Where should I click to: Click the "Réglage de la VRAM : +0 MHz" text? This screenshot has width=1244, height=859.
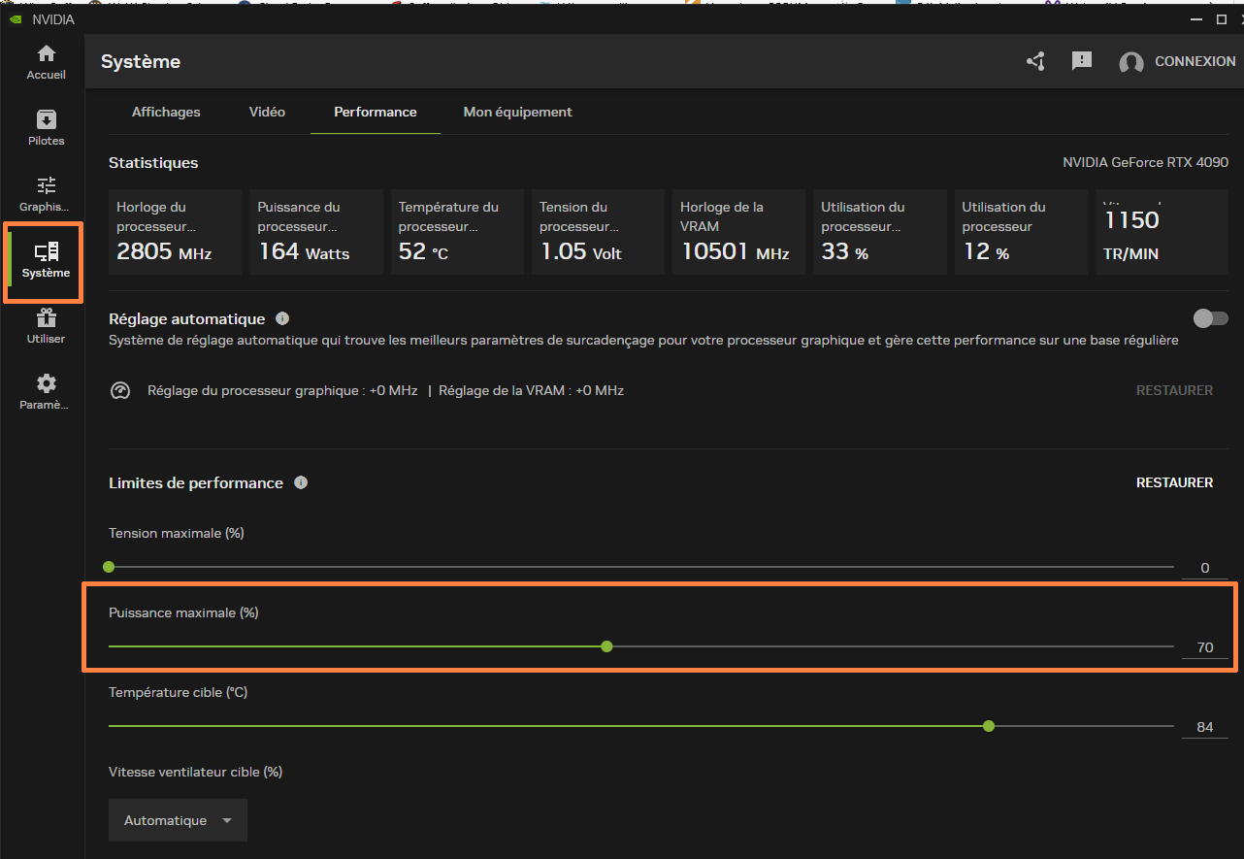tap(532, 390)
